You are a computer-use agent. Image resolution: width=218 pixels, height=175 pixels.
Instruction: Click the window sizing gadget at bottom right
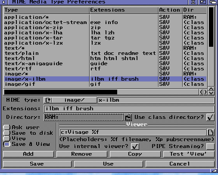point(214,171)
